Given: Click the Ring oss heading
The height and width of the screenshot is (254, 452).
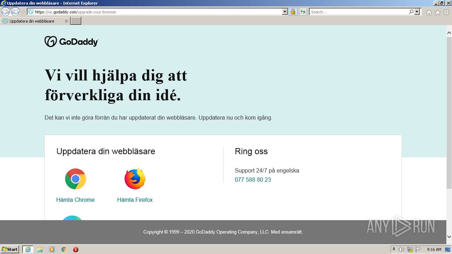Looking at the screenshot, I should [251, 151].
